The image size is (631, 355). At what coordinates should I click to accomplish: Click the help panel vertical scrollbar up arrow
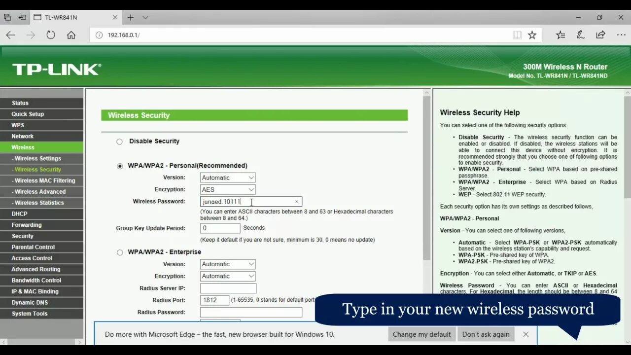click(627, 92)
